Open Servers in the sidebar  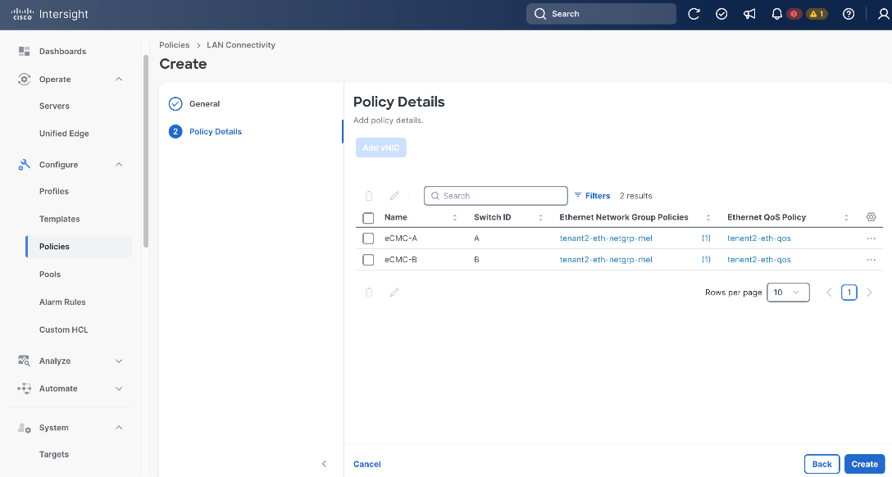tap(54, 106)
